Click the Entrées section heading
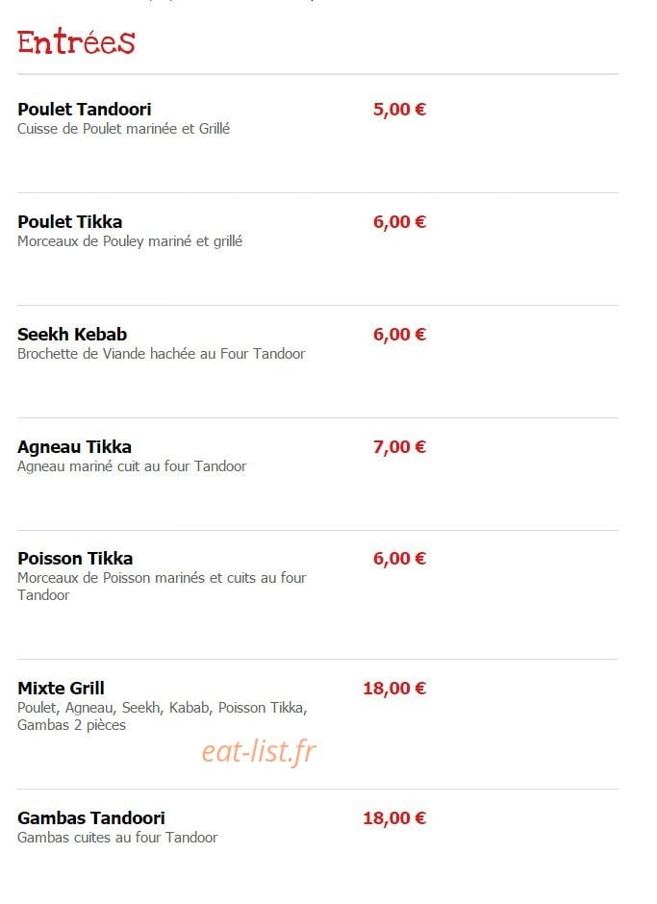The height and width of the screenshot is (904, 657). 76,41
